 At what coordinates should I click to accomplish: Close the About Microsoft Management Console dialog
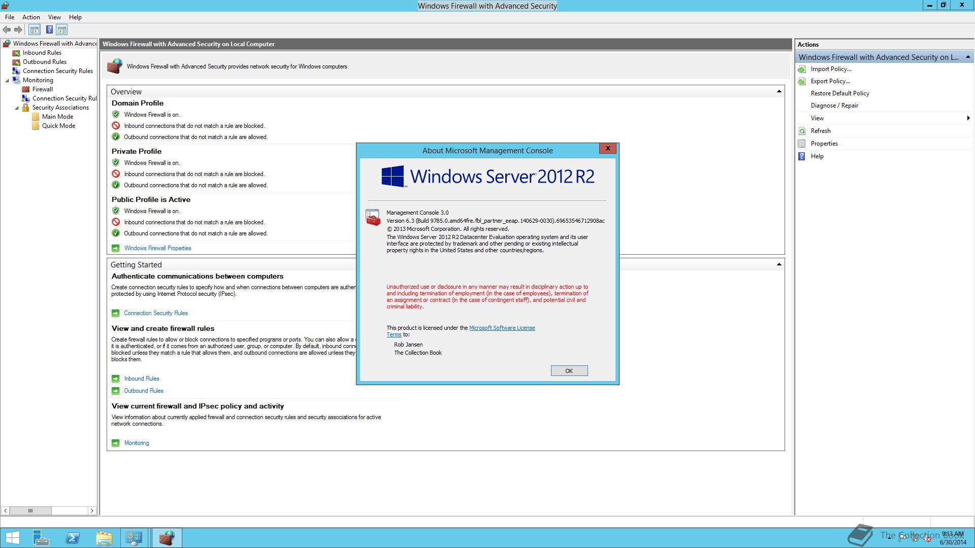pyautogui.click(x=608, y=148)
